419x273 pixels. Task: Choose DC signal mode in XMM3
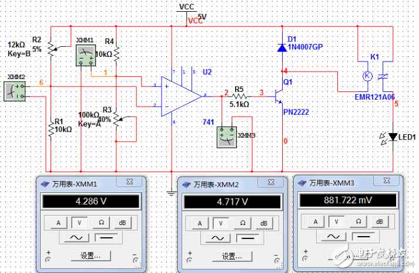(x=363, y=237)
